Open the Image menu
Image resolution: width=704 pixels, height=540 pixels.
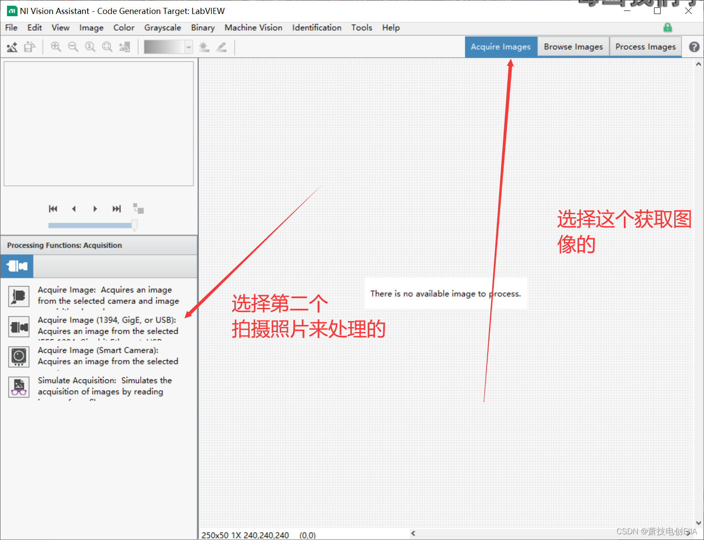pos(91,28)
